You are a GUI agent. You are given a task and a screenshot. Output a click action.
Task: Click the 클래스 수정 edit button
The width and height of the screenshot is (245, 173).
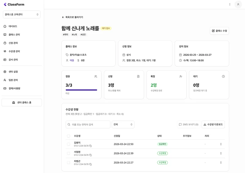[219, 31]
